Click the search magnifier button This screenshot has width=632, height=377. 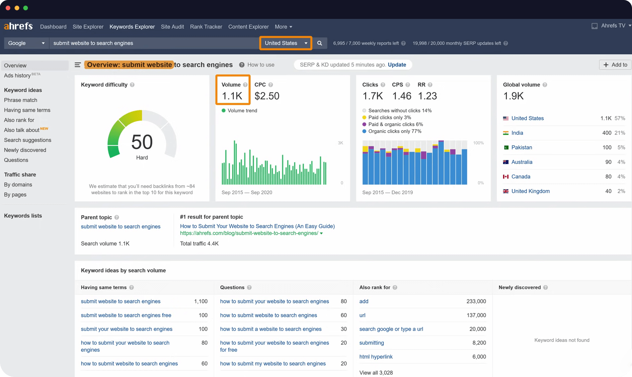[320, 43]
